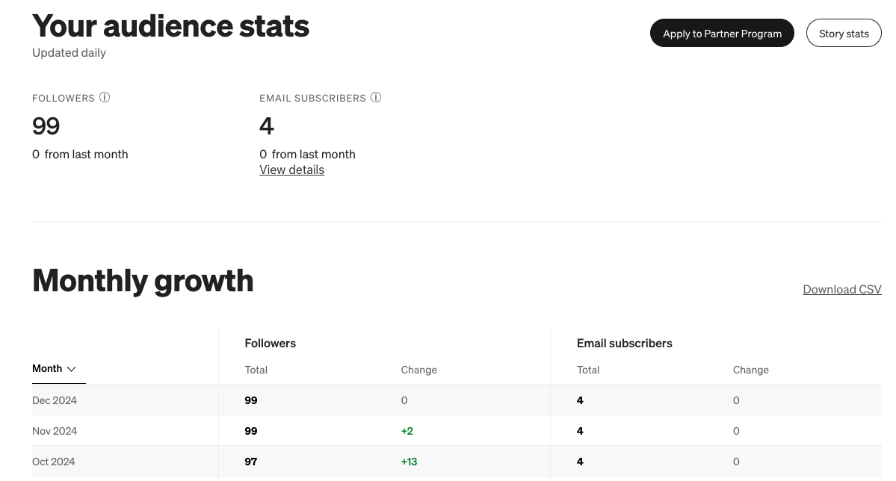Select the Oct 2024 row
Screen dimensions: 896x481
point(54,462)
